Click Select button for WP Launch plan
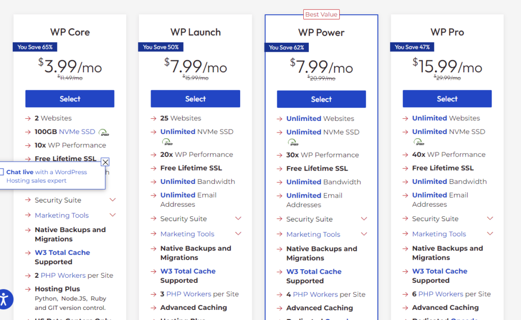The height and width of the screenshot is (320, 521). [195, 99]
